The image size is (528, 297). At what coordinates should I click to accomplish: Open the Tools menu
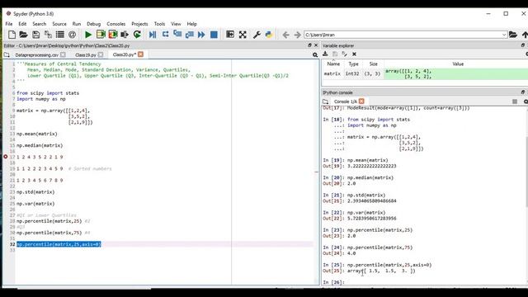point(159,24)
